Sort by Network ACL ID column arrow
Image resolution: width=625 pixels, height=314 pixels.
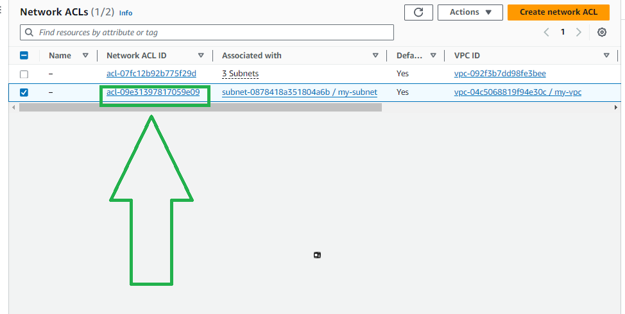coord(201,56)
